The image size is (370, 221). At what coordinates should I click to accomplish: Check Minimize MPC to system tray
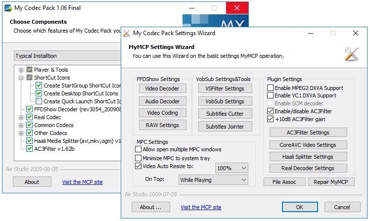click(x=139, y=158)
